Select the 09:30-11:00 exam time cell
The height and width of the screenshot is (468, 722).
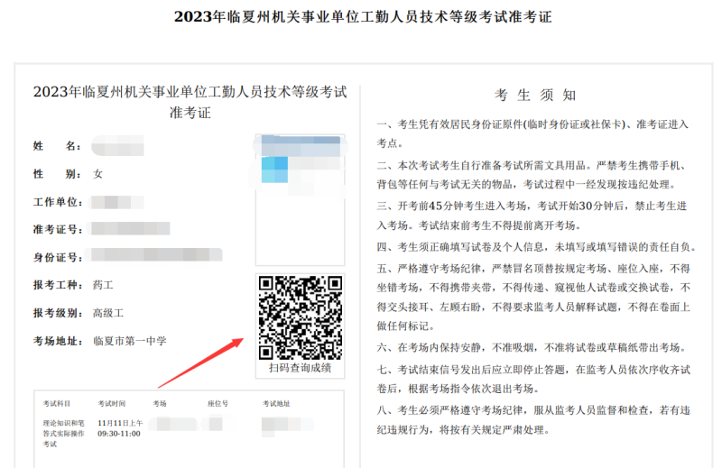118,433
